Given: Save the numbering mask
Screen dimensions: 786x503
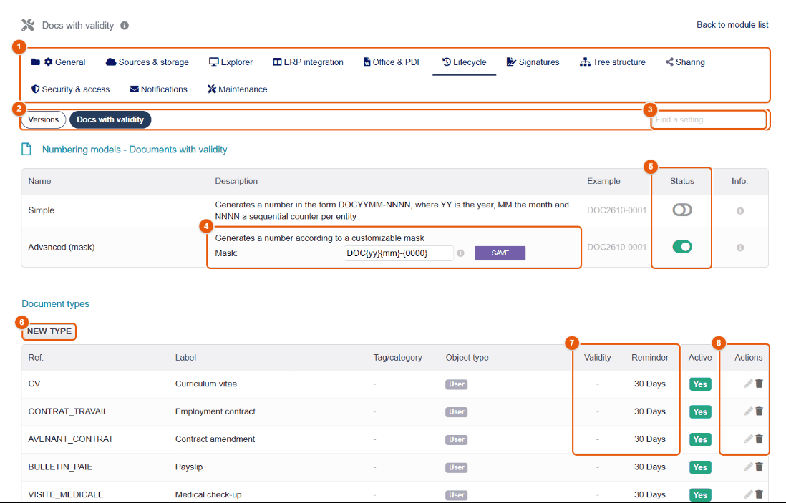Looking at the screenshot, I should coord(500,253).
